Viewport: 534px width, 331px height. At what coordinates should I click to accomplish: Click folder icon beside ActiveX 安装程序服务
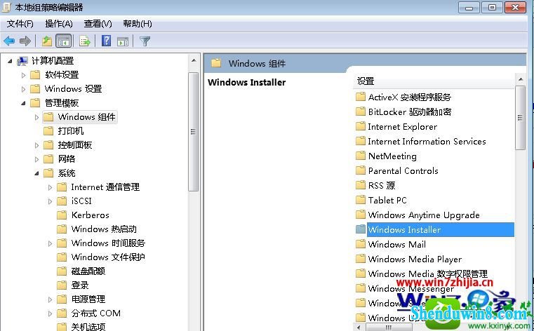coord(360,97)
